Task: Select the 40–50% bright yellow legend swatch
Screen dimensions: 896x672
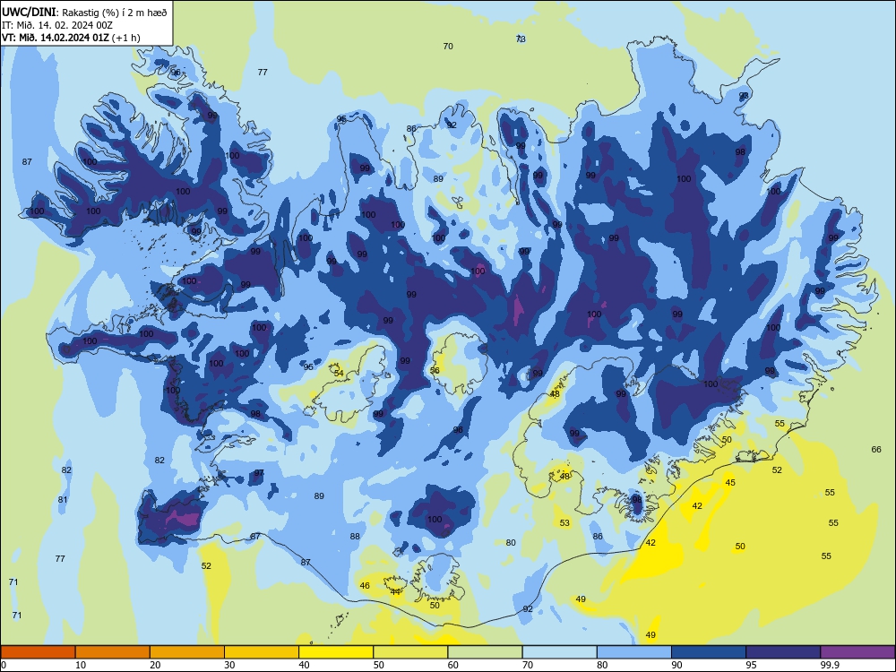Action: [x=336, y=652]
